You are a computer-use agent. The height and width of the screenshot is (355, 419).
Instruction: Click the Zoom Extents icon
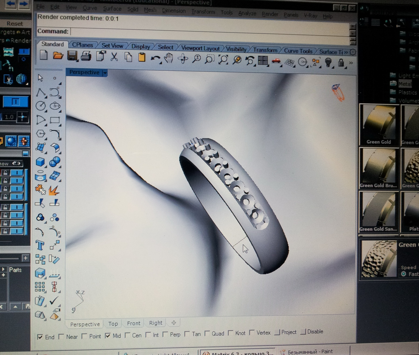click(x=223, y=60)
